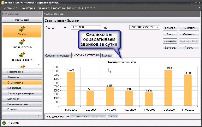Select the Количество звонков bottom tab

[57, 117]
